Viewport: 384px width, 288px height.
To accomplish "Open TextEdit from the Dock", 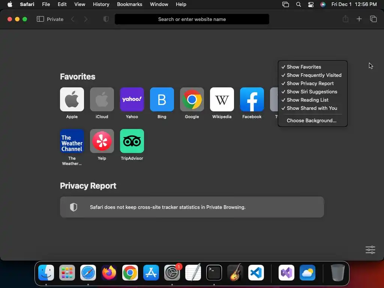I will [x=193, y=273].
